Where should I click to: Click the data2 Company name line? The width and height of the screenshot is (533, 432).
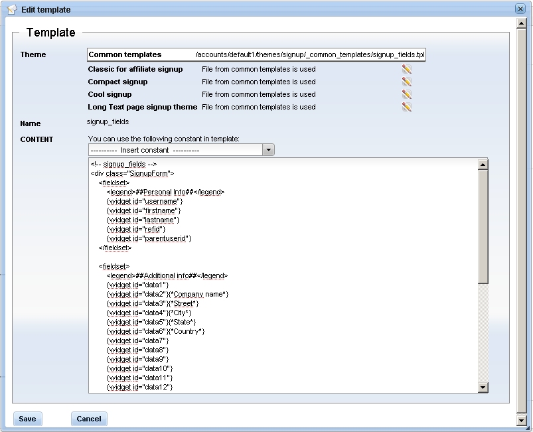pyautogui.click(x=167, y=295)
